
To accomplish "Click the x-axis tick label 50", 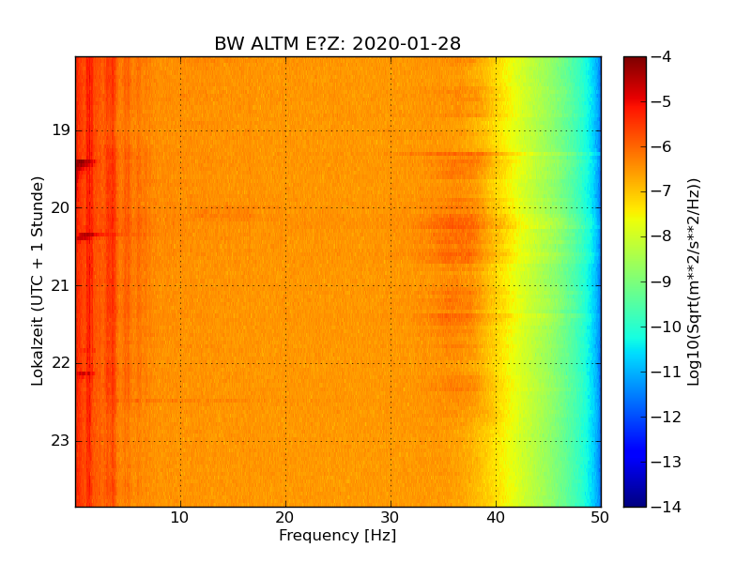I will 600,518.
